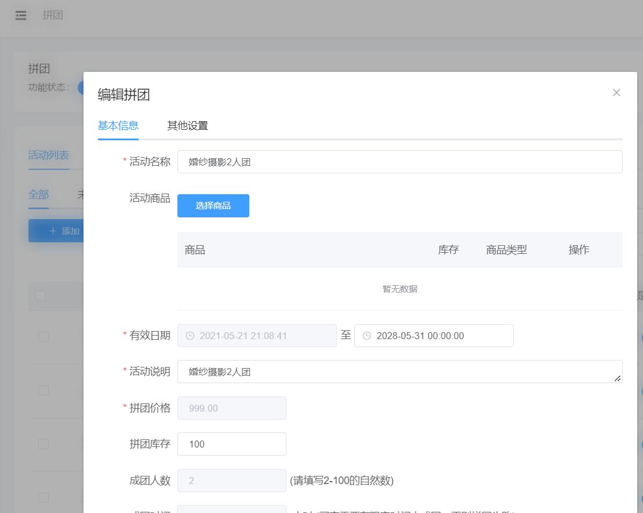The width and height of the screenshot is (643, 513).
Task: Click the 拼团库存 field showing 100
Action: [x=231, y=444]
